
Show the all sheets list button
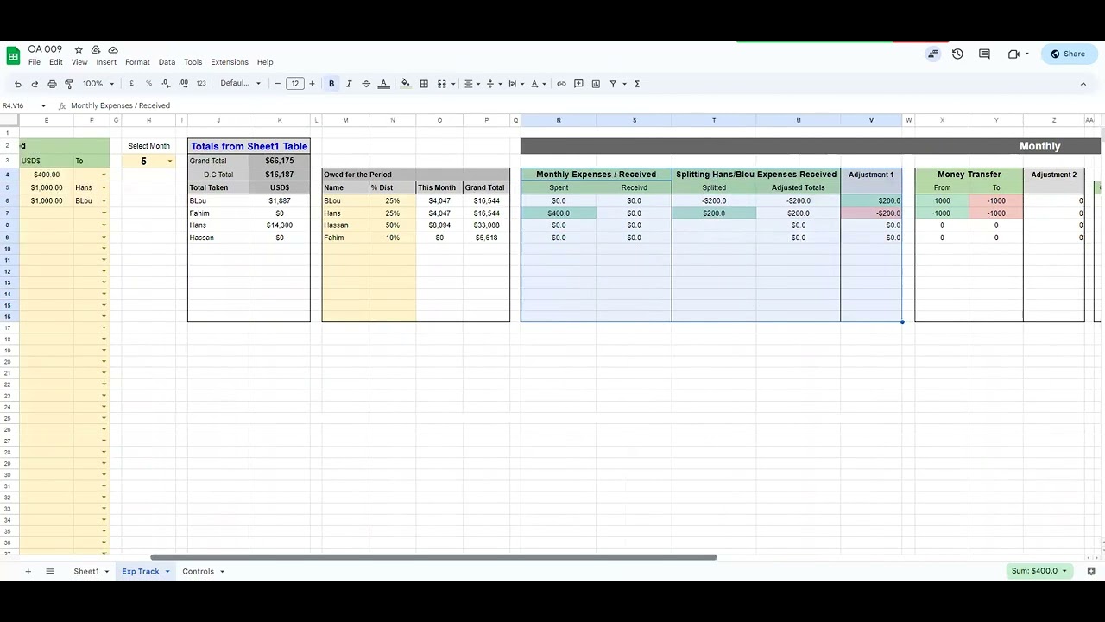click(x=49, y=571)
